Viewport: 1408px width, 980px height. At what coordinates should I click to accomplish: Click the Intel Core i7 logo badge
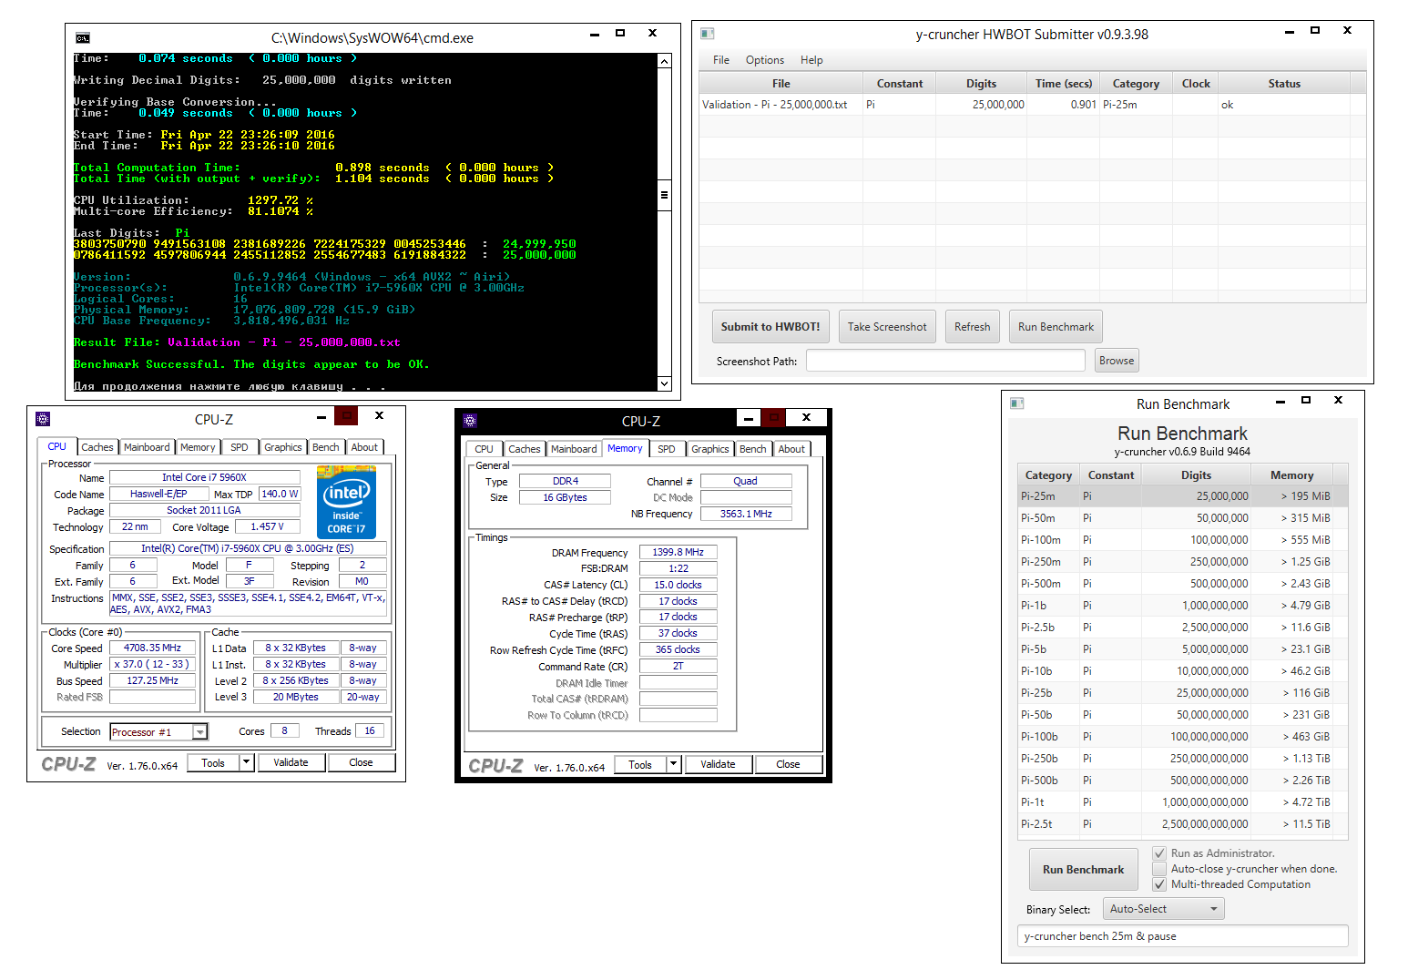[x=346, y=501]
